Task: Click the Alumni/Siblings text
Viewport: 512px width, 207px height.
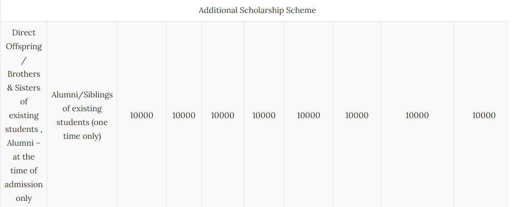Action: click(x=82, y=95)
